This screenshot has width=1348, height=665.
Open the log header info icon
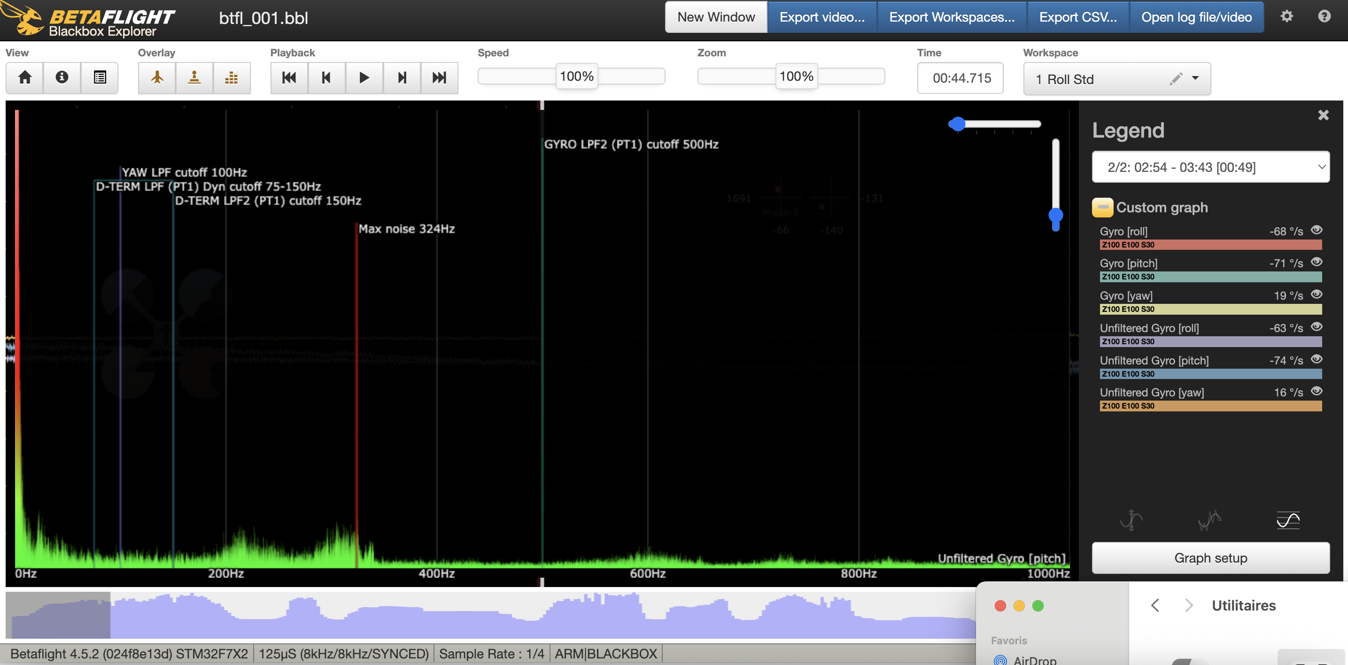(x=62, y=77)
